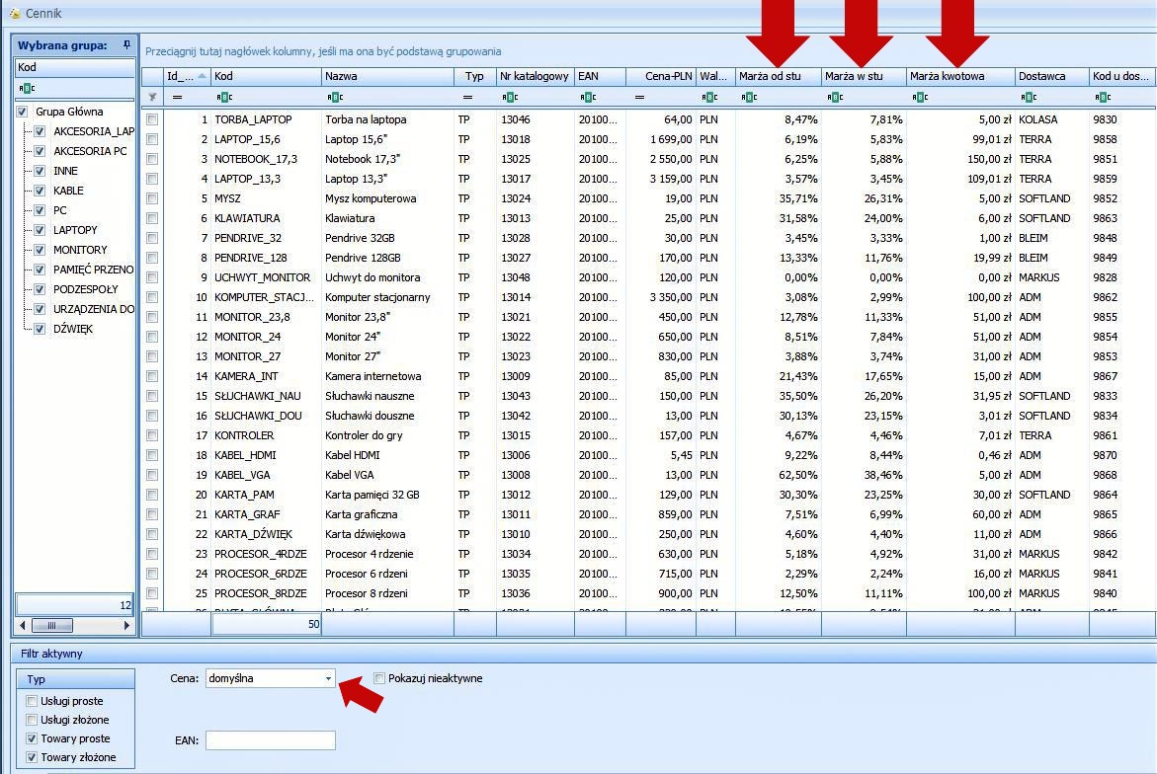Open the filter operator icon under Kod u dos...
1157x774 pixels.
pos(1103,97)
